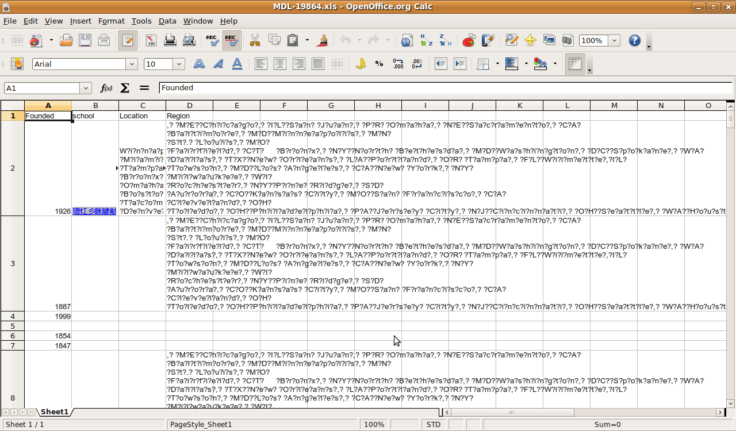Viewport: 736px width, 431px height.
Task: Increase cell indent
Action: click(x=460, y=64)
